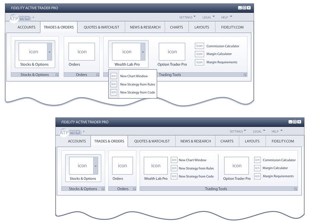Click the Wealth Lab Pro large icon in the lower window
309x224 pixels.
click(156, 166)
